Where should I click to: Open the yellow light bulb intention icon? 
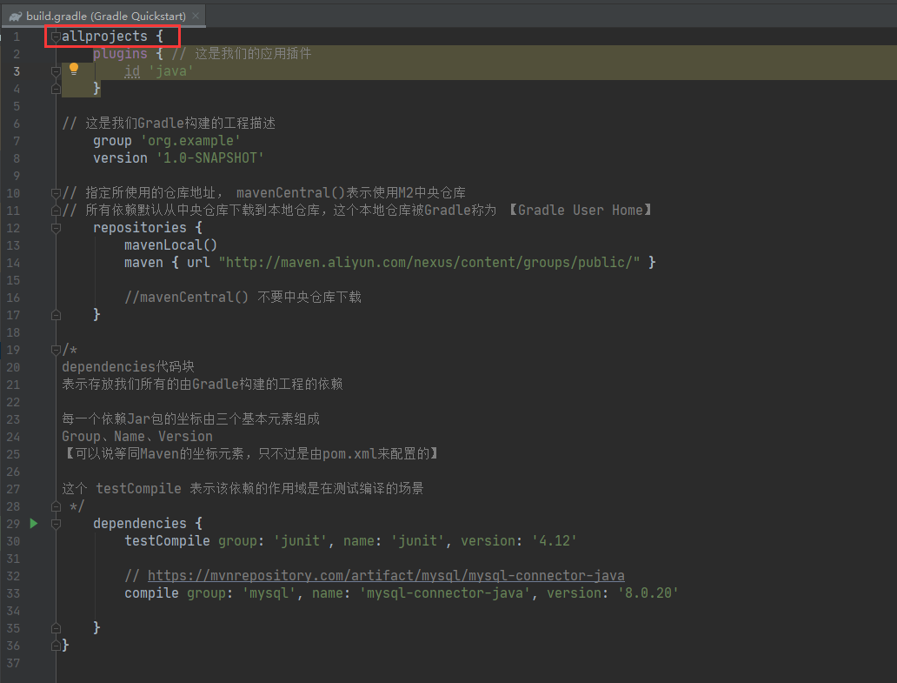73,68
